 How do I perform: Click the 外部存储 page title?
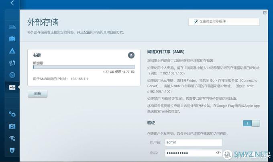(x=43, y=22)
